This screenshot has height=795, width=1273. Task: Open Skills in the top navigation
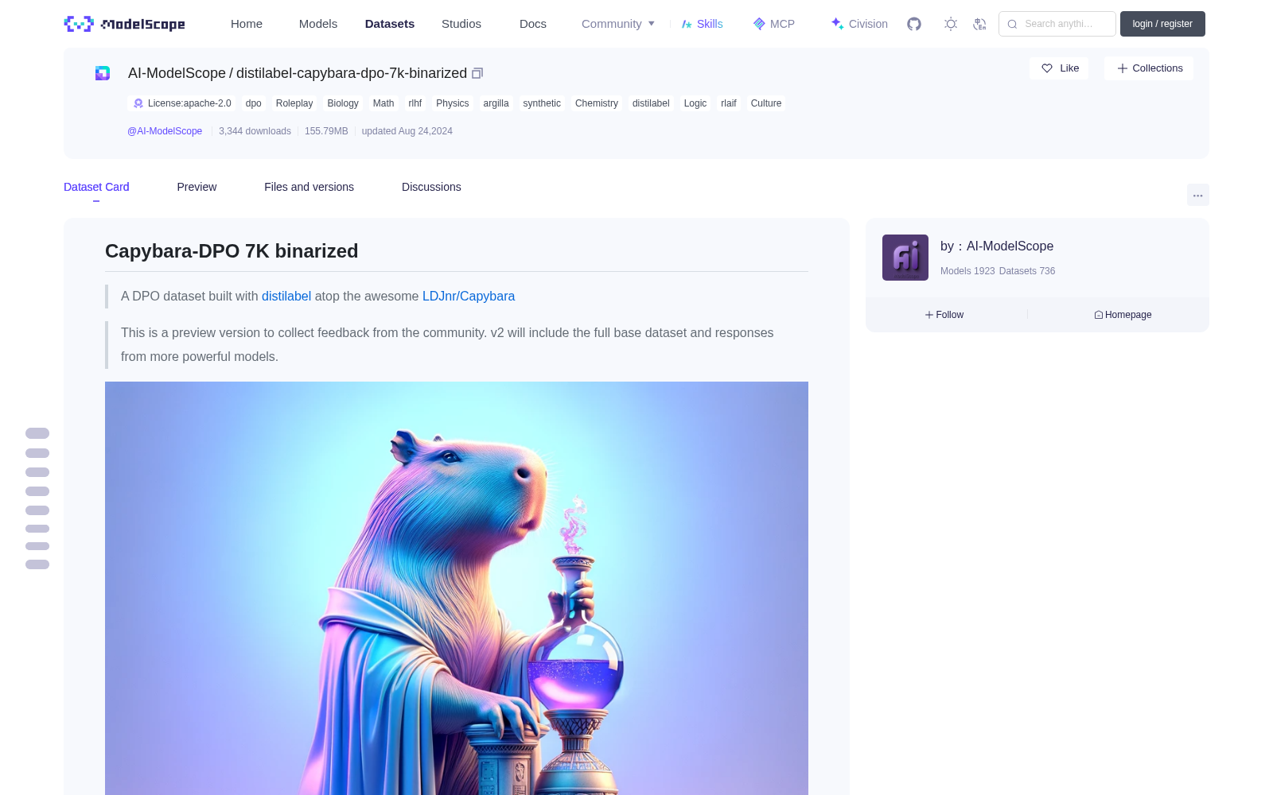point(703,24)
